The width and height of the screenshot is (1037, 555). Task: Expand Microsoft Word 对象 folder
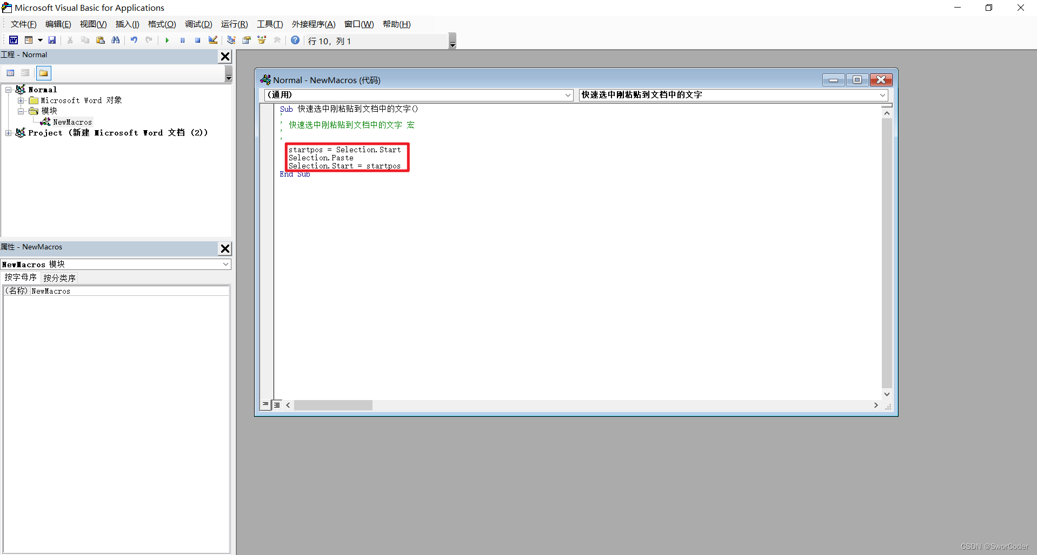pos(21,100)
